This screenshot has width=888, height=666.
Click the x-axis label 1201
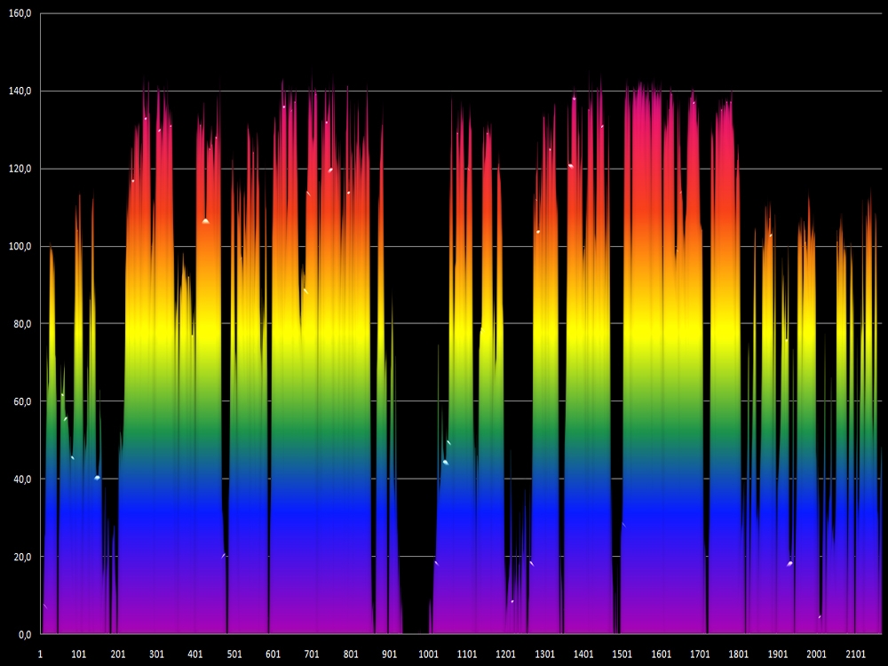pos(506,654)
